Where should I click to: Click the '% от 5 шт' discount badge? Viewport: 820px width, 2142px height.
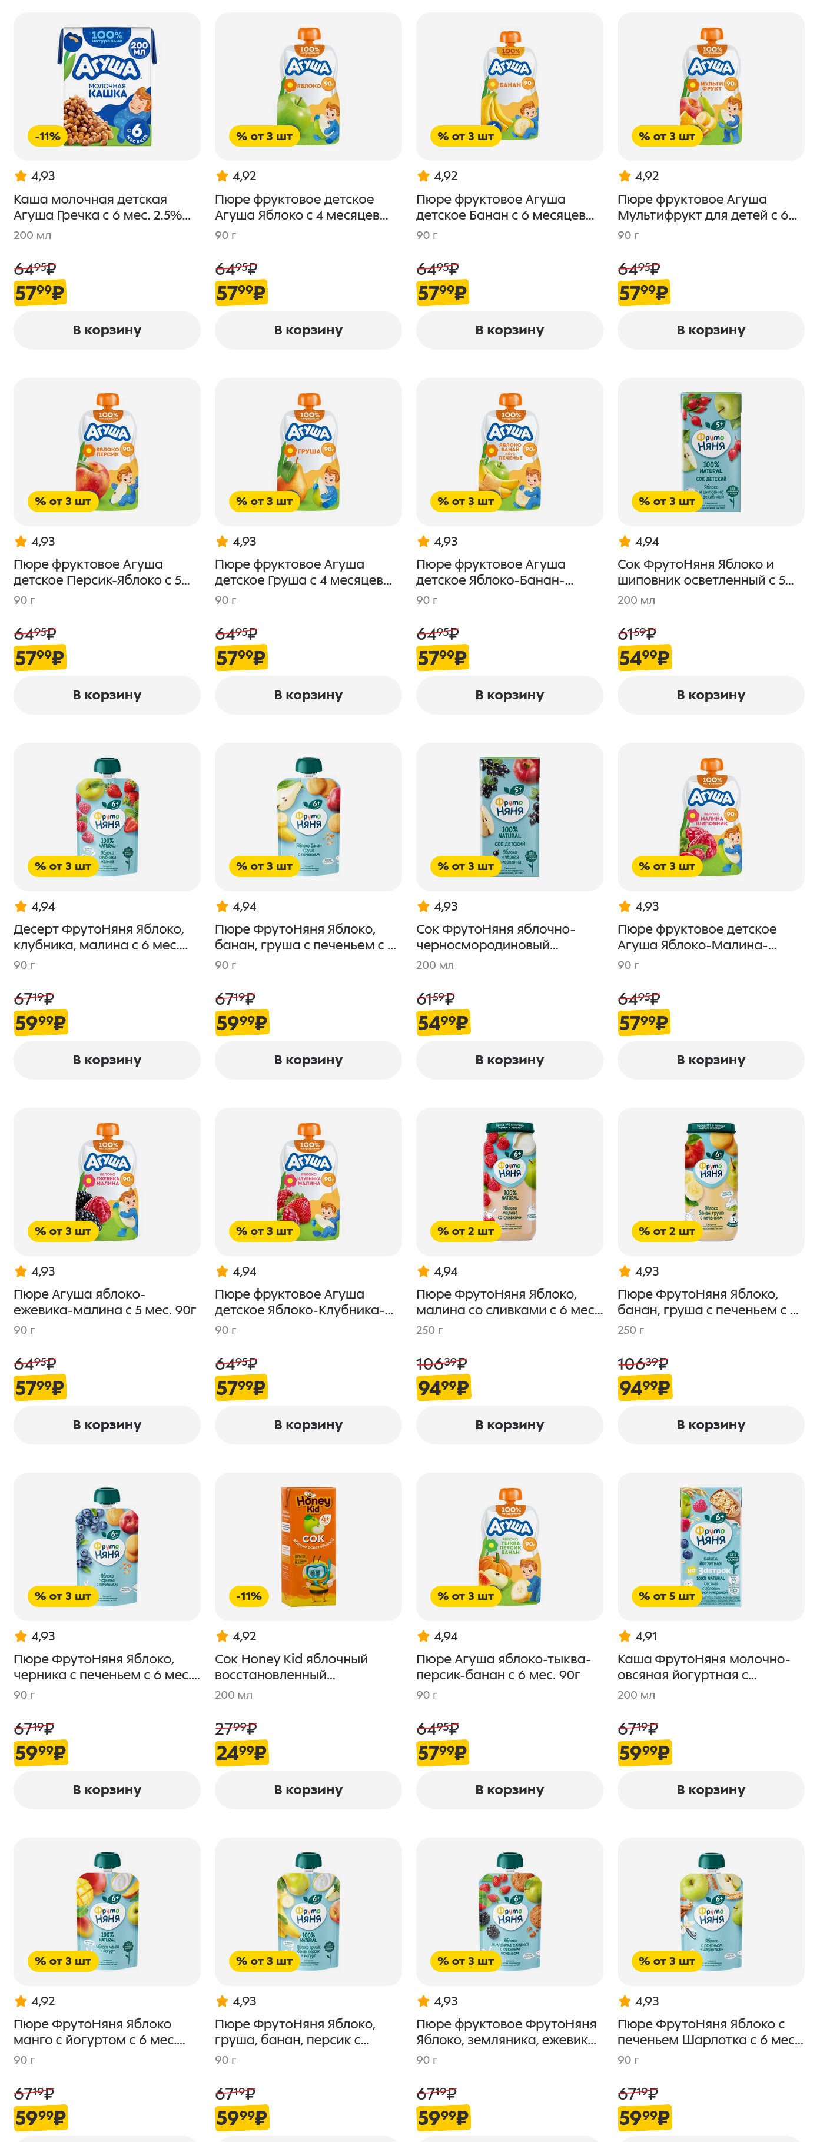pos(666,1596)
